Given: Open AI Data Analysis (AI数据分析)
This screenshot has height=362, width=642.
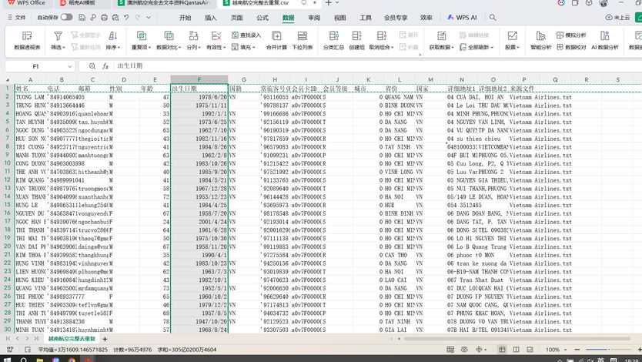Looking at the screenshot, I should (605, 41).
